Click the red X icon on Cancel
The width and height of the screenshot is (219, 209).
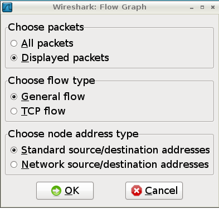click(x=137, y=191)
